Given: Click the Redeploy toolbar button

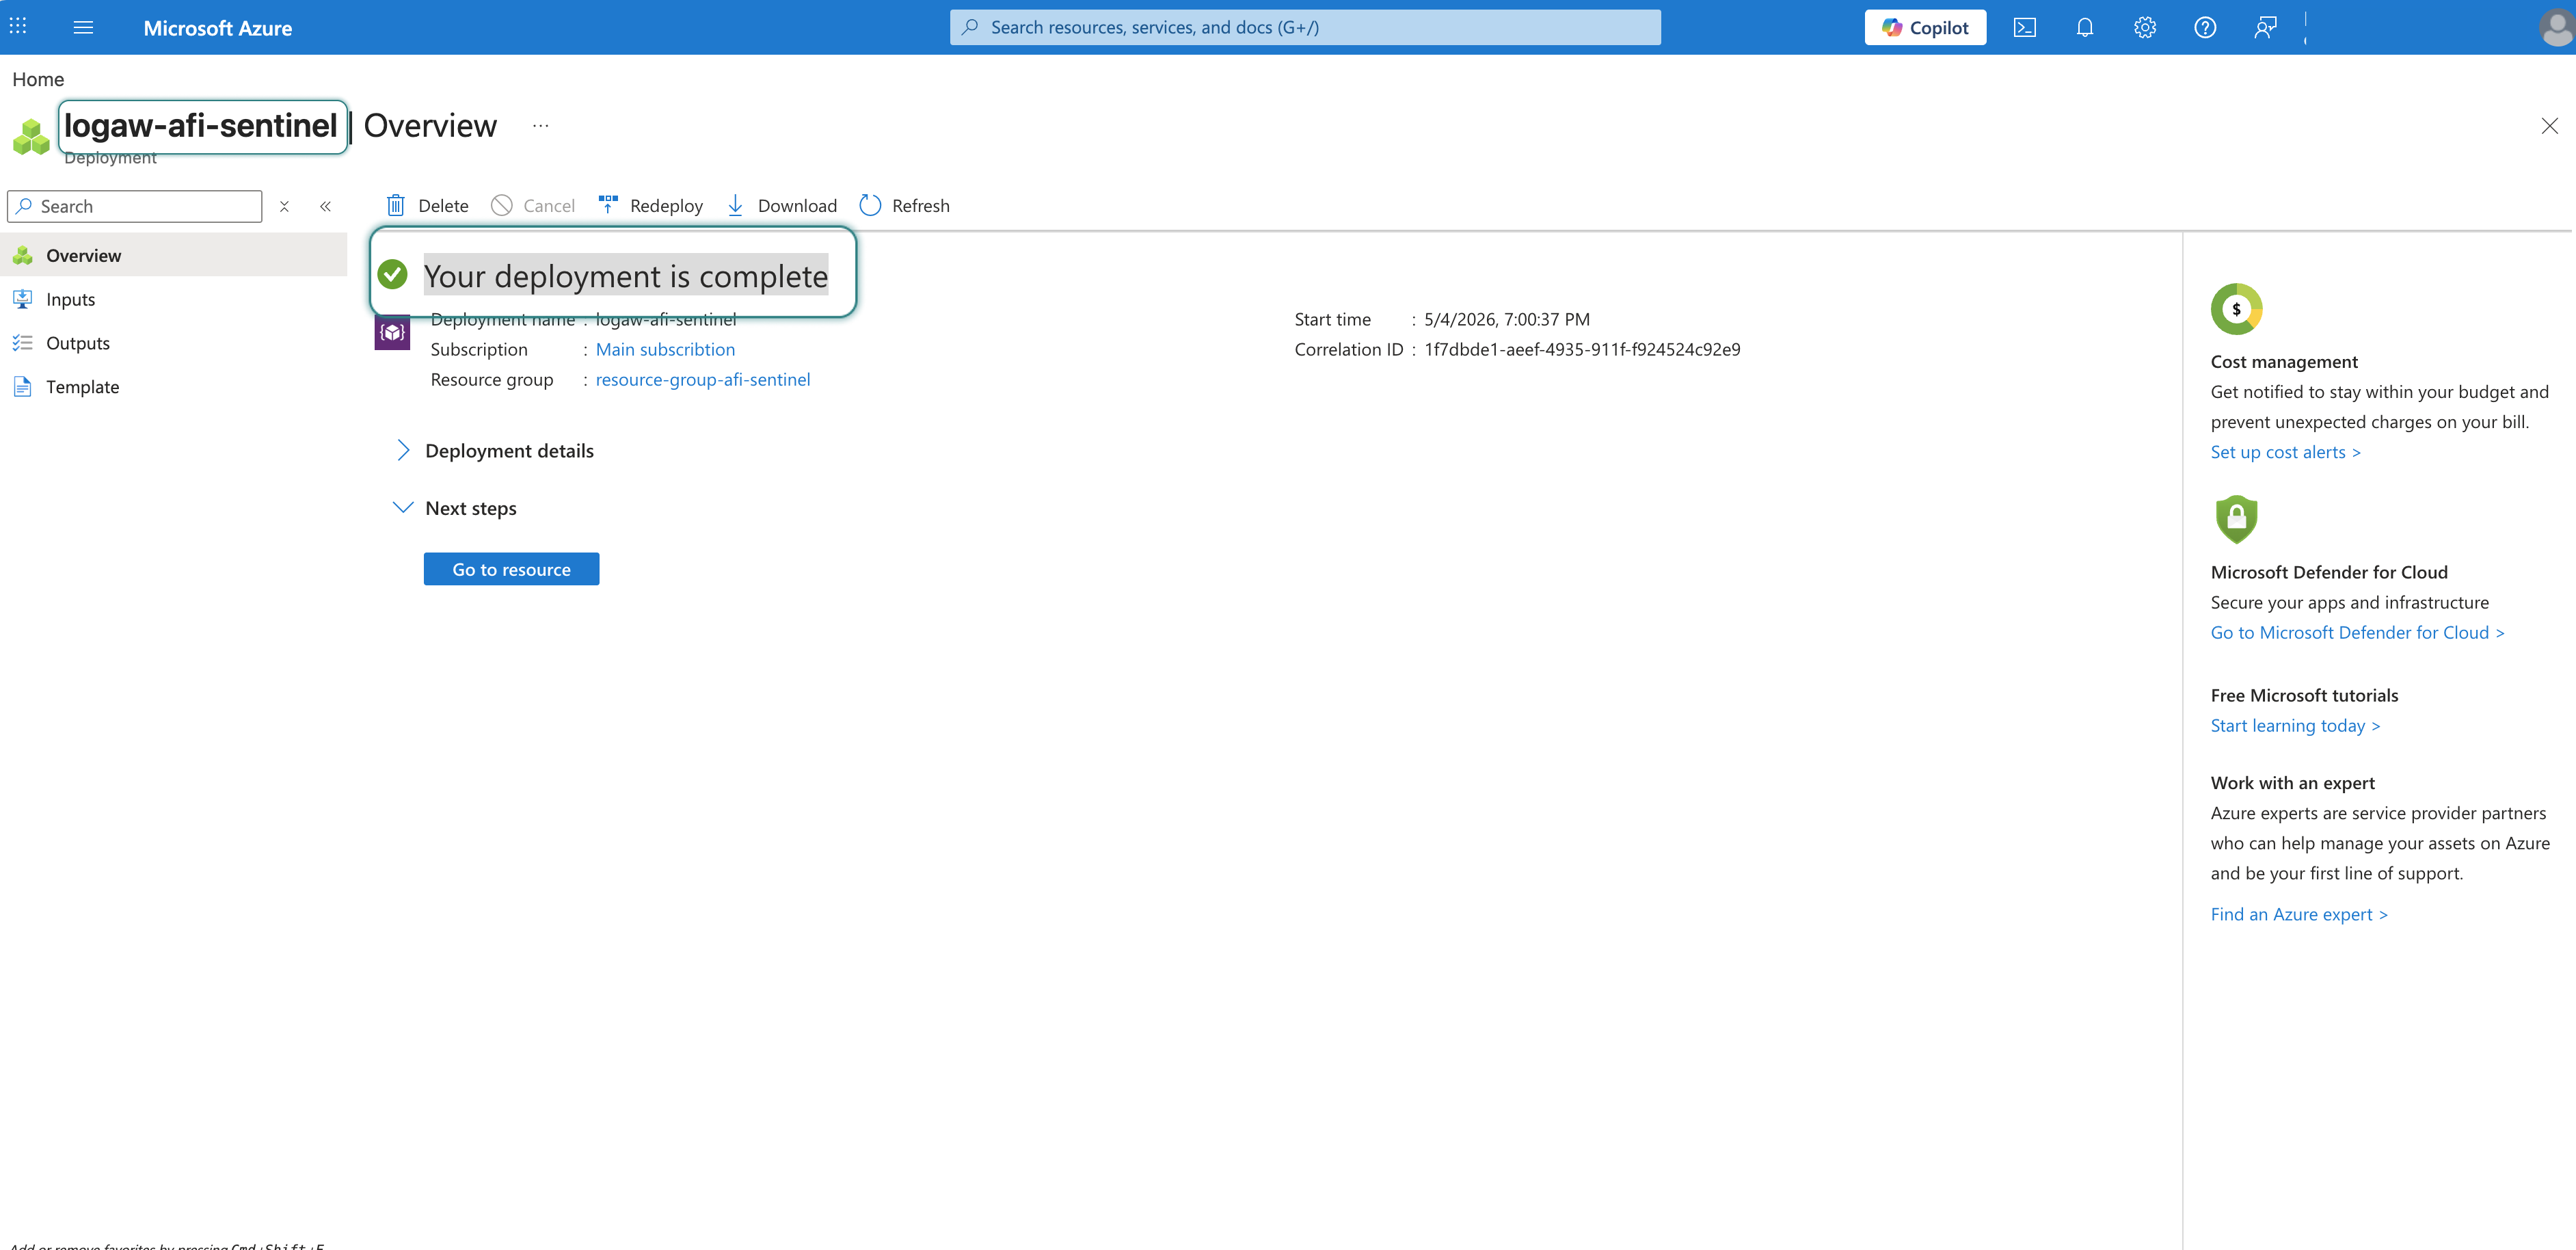Looking at the screenshot, I should (x=651, y=205).
